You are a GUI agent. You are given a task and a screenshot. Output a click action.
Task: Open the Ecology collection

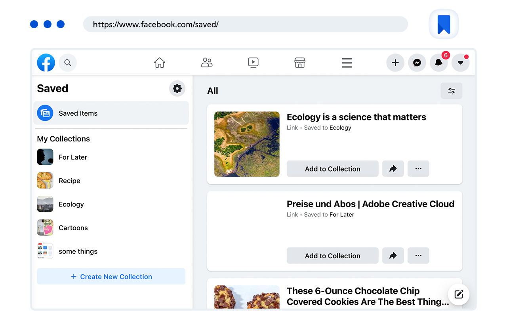(71, 204)
